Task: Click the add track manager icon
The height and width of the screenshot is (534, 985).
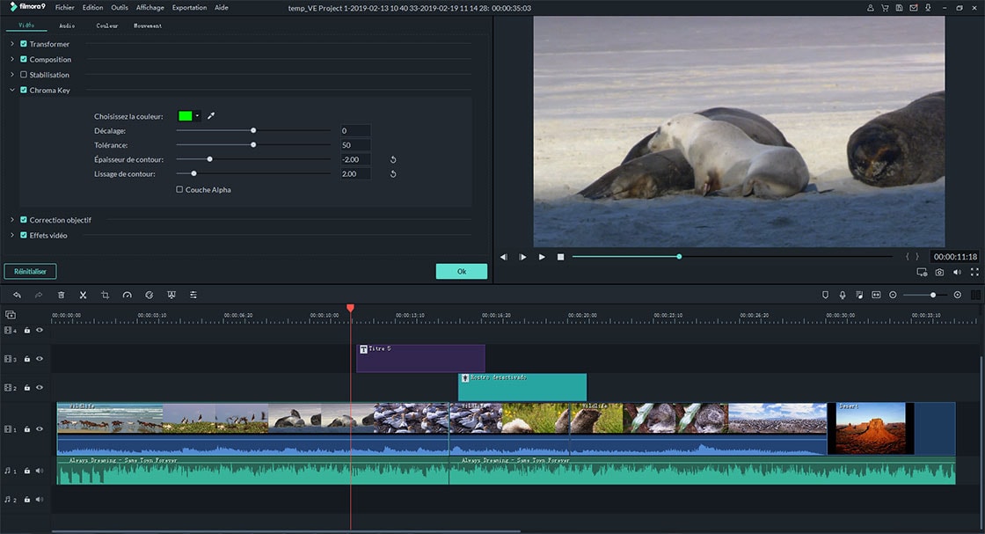Action: (x=10, y=315)
